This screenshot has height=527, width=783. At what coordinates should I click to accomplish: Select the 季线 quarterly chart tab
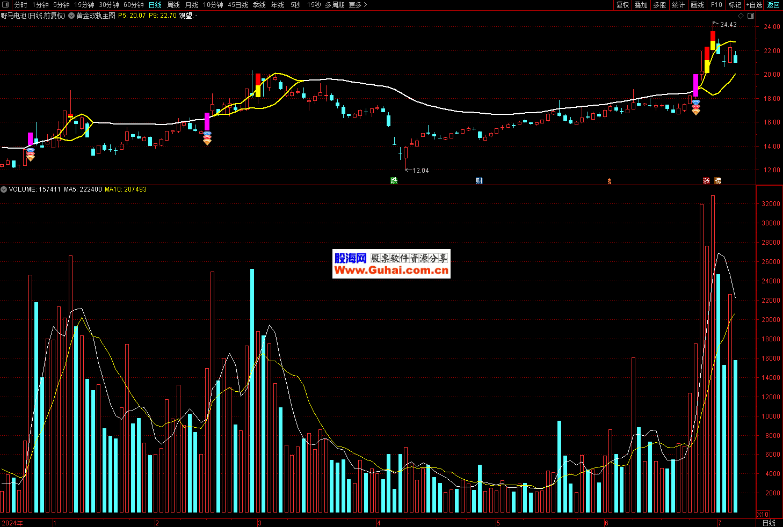[259, 5]
